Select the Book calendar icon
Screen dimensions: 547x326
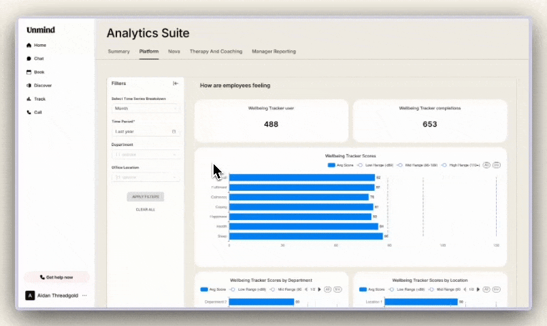[x=29, y=72]
